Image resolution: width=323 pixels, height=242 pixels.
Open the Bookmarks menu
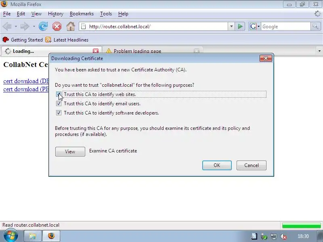coord(82,14)
